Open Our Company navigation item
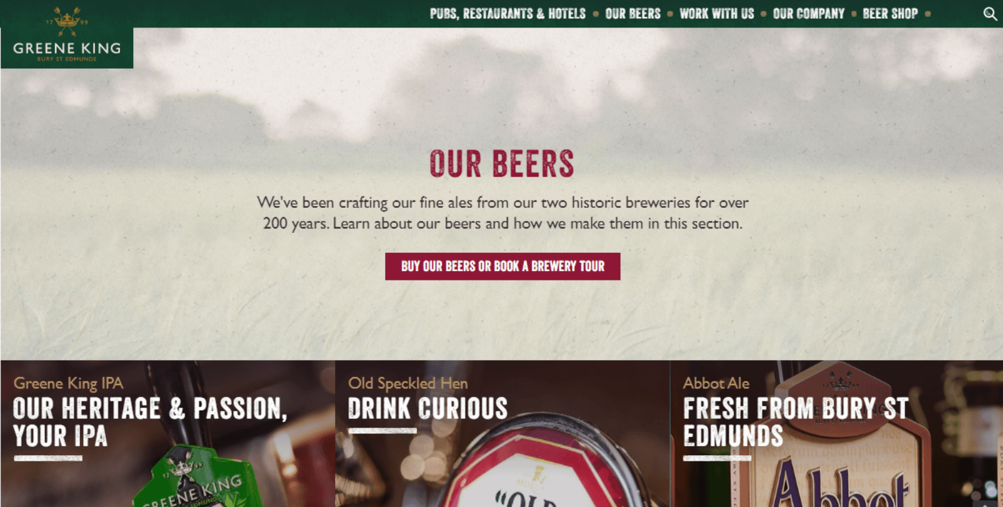The height and width of the screenshot is (507, 1003). (809, 14)
